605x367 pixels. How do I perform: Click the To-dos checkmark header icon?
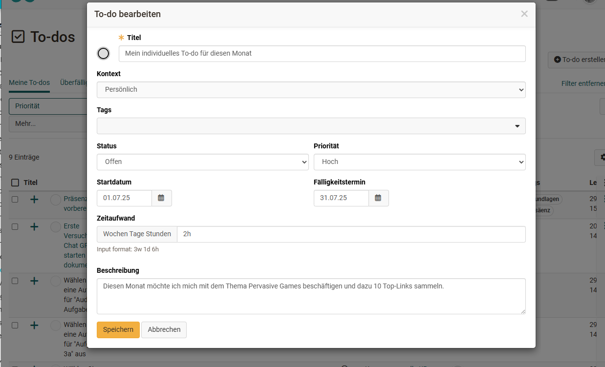point(18,37)
